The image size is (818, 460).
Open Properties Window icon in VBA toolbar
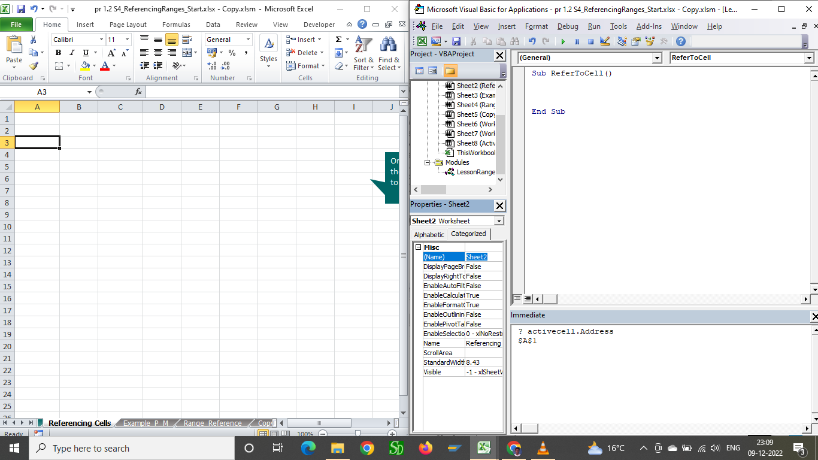point(636,41)
